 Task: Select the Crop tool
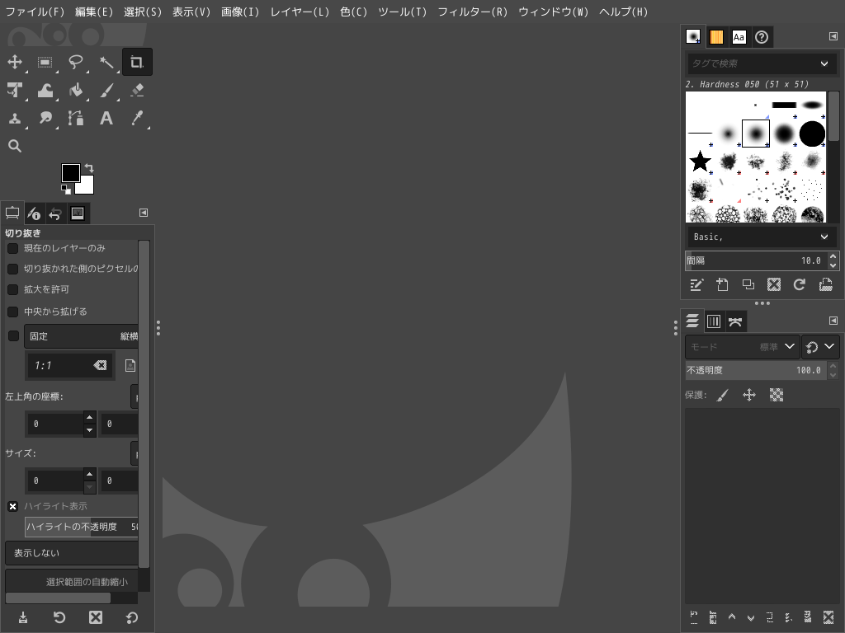pos(137,62)
